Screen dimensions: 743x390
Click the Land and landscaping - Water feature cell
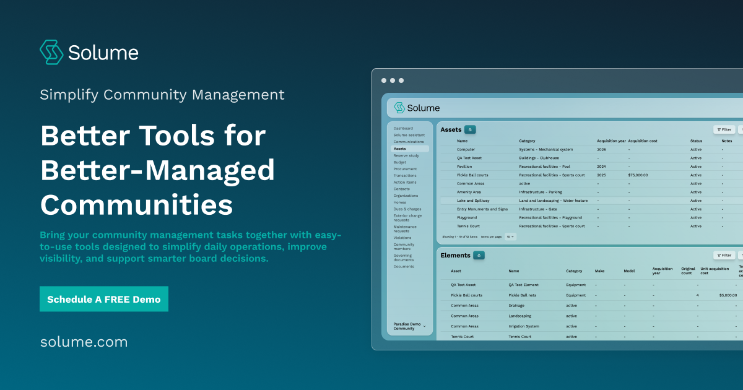(554, 201)
